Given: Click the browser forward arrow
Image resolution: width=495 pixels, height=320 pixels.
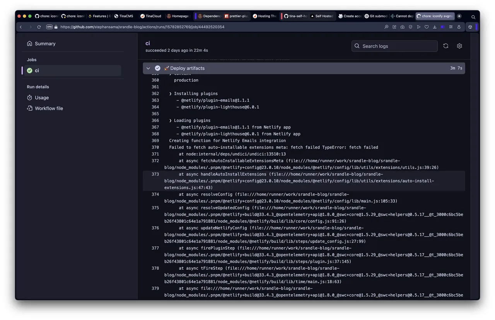Looking at the screenshot, I should 30,27.
